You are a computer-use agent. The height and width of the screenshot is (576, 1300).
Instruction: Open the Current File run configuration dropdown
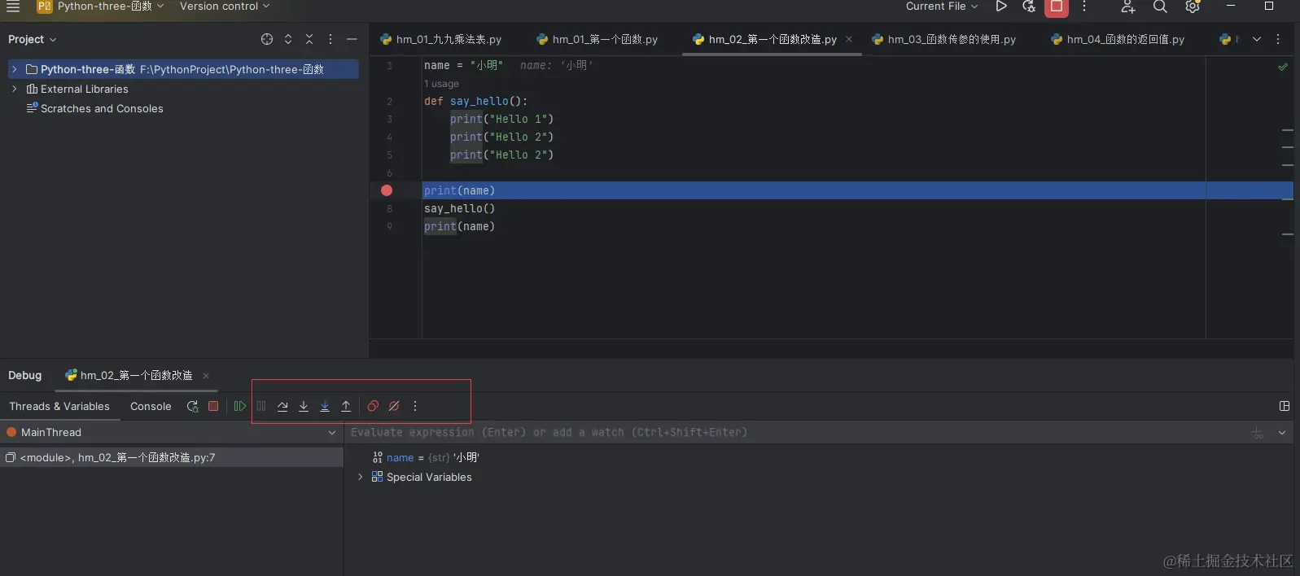point(942,7)
